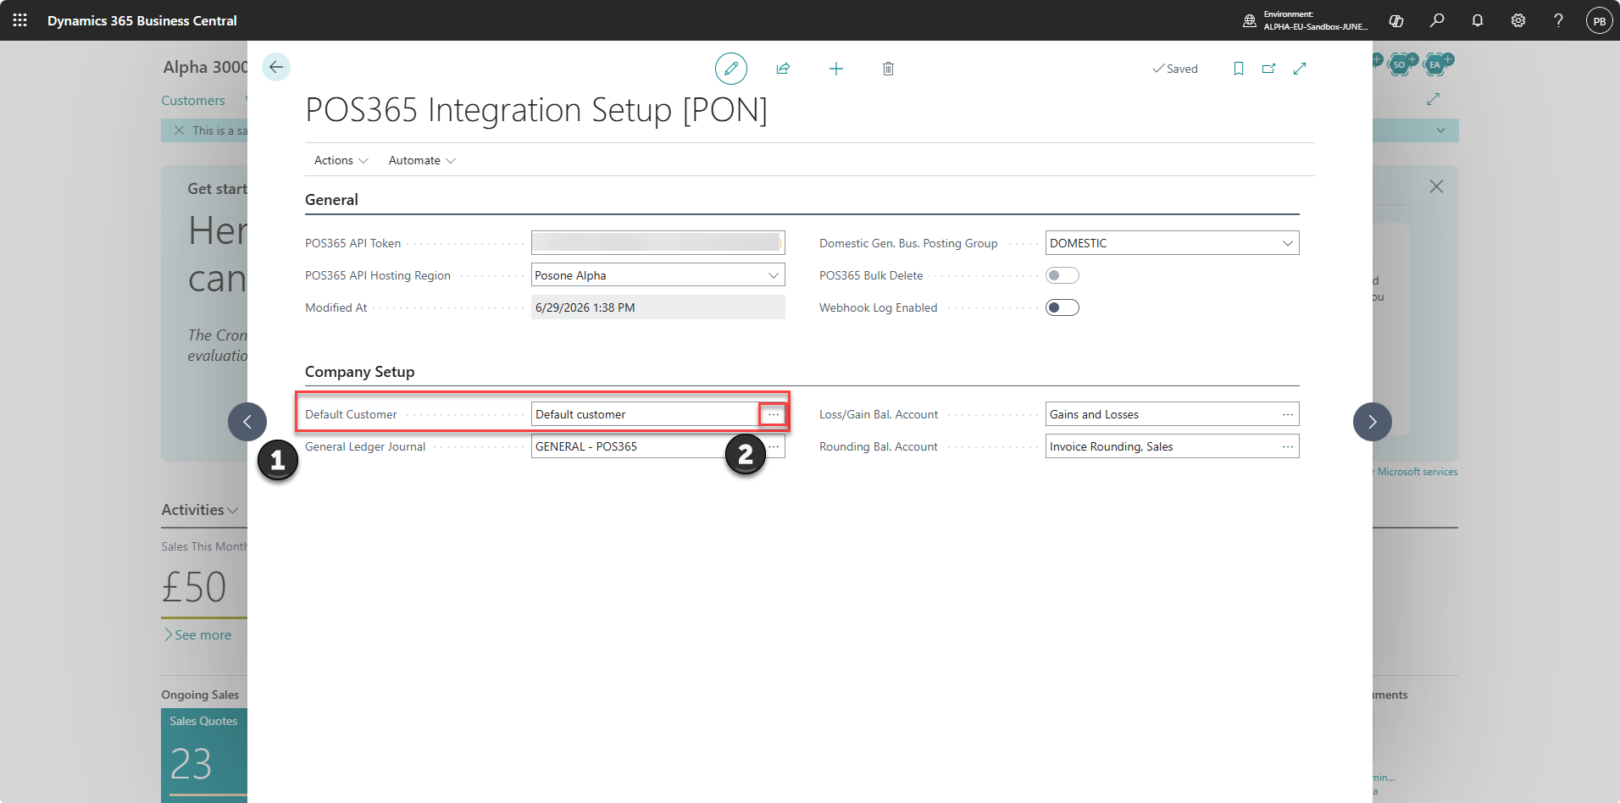
Task: Click the Default Customer field label
Action: (351, 414)
